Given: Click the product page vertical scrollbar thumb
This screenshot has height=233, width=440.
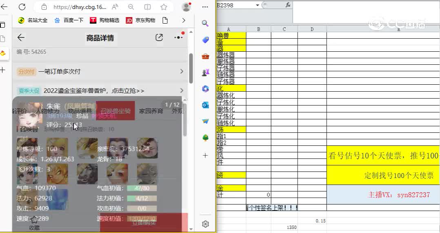Looking at the screenshot, I should click(191, 68).
